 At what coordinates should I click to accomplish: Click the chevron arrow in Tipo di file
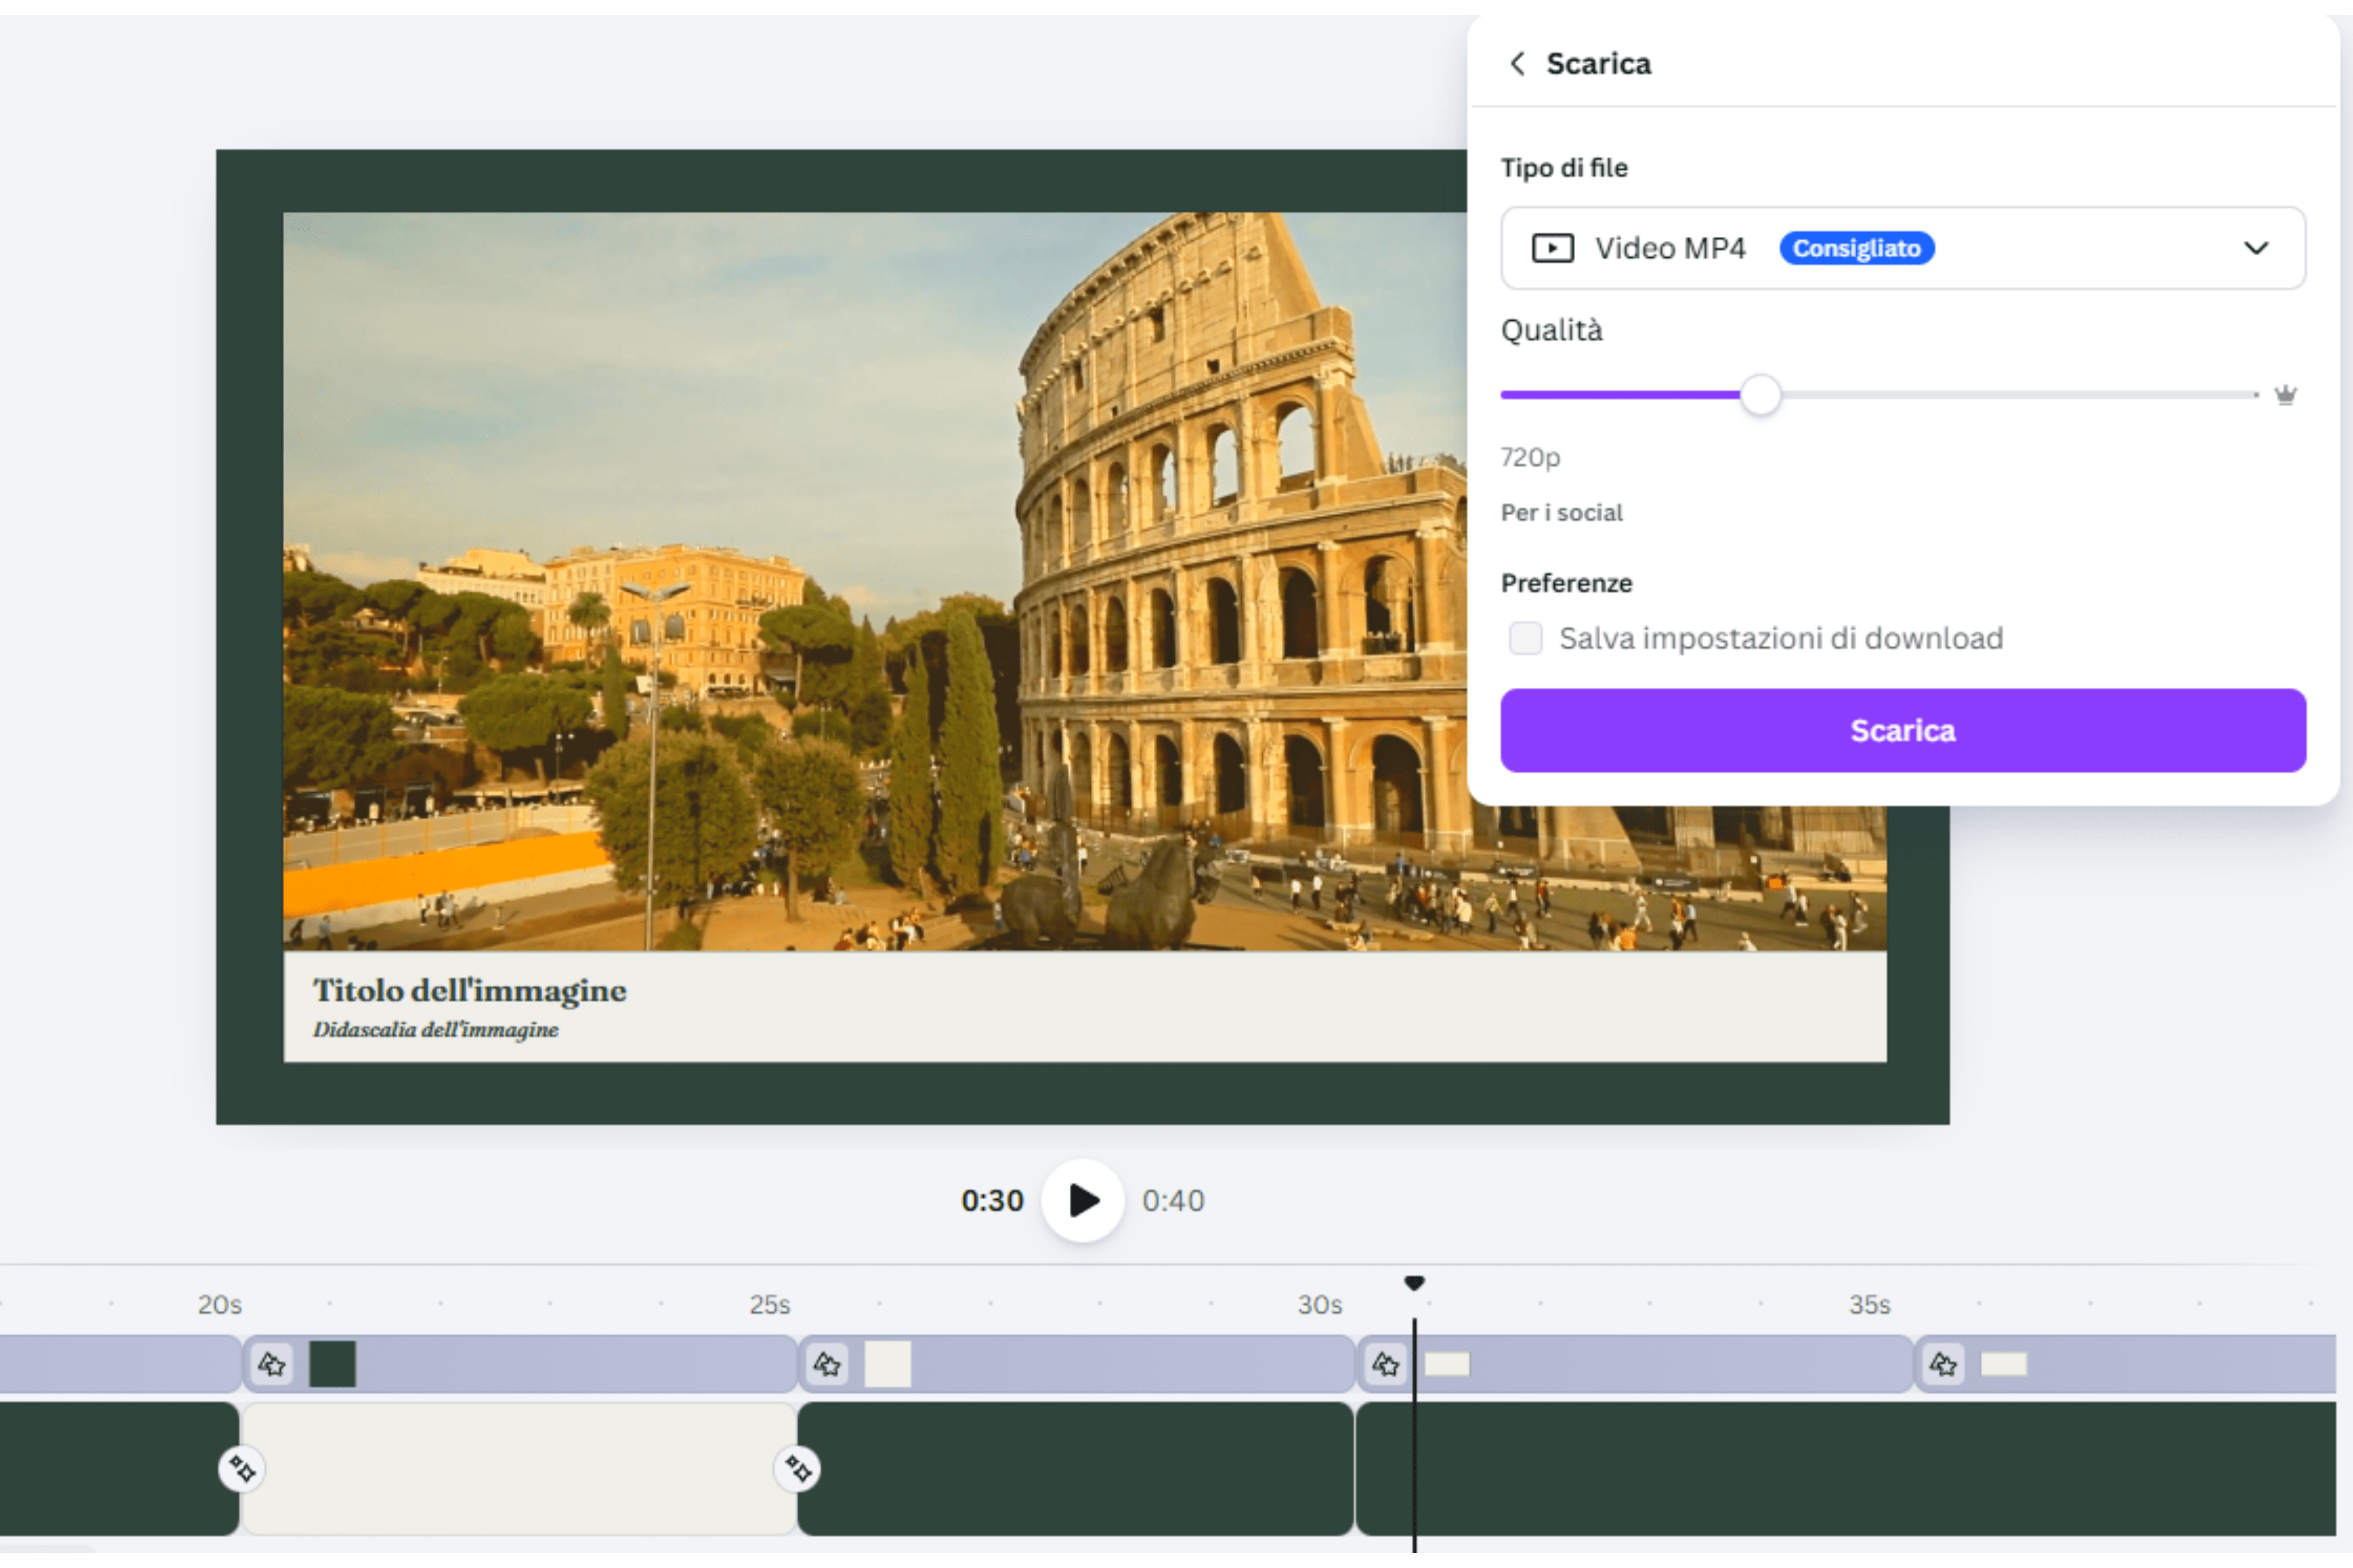pyautogui.click(x=2255, y=248)
